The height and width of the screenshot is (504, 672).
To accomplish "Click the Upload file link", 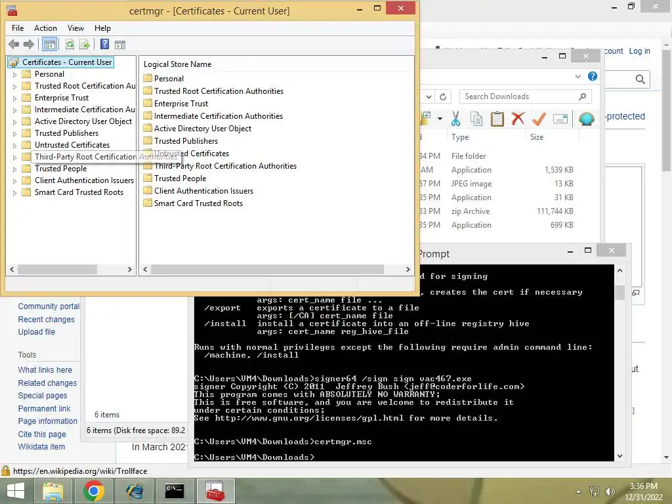I will [37, 331].
